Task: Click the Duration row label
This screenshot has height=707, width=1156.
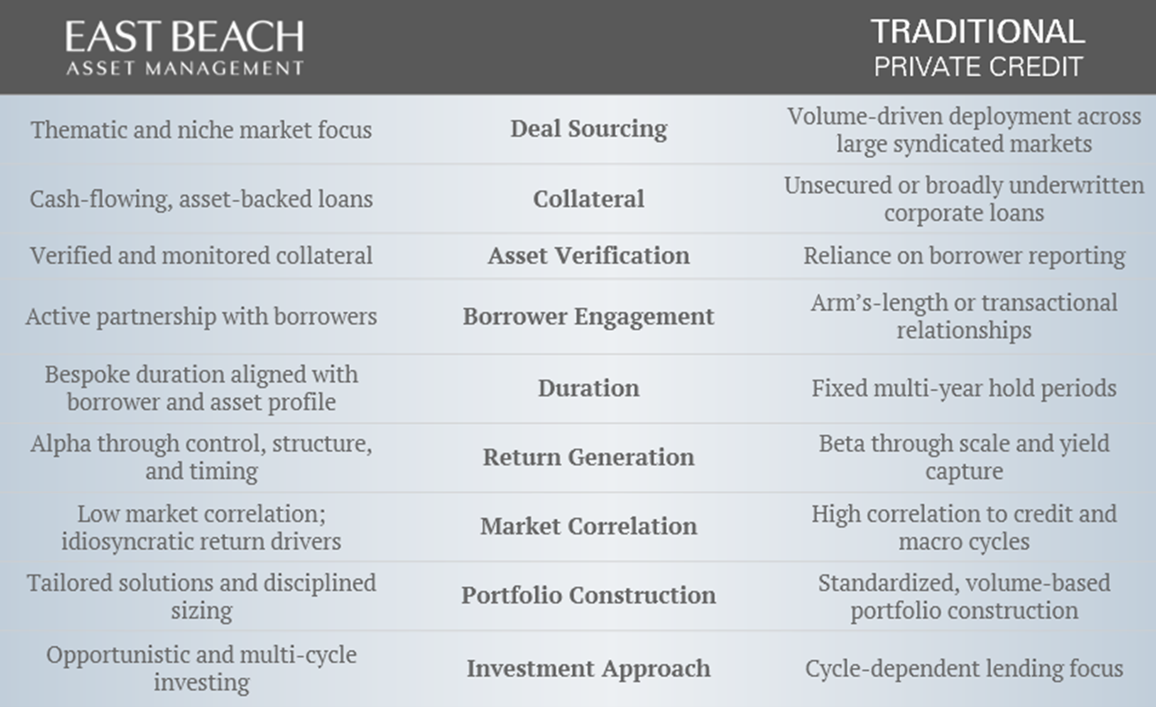Action: [x=589, y=388]
